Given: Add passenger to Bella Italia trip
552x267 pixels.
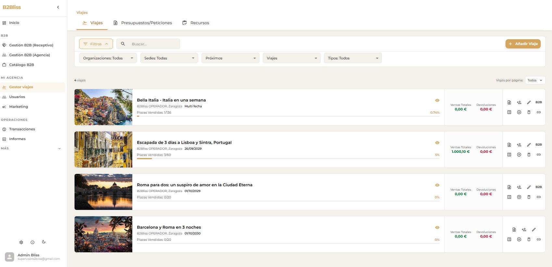Looking at the screenshot, I should point(519,102).
